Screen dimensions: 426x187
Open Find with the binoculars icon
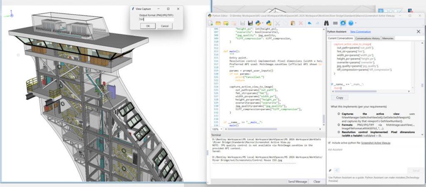[327, 23]
